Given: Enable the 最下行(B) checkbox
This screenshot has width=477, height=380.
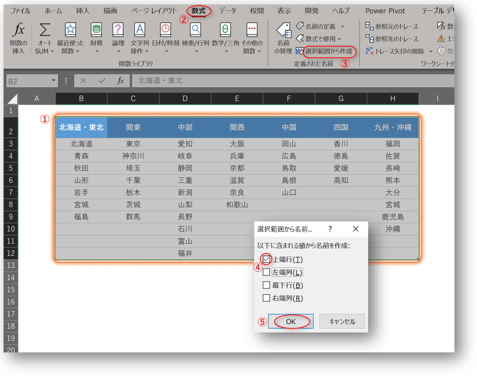Looking at the screenshot, I should (x=267, y=285).
